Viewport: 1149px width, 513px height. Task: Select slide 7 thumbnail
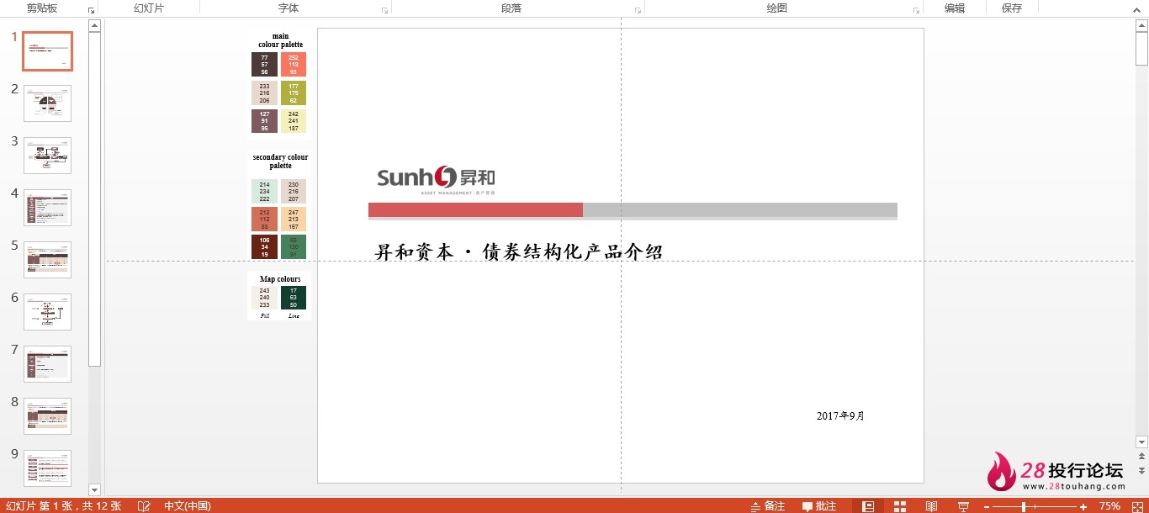click(x=47, y=364)
